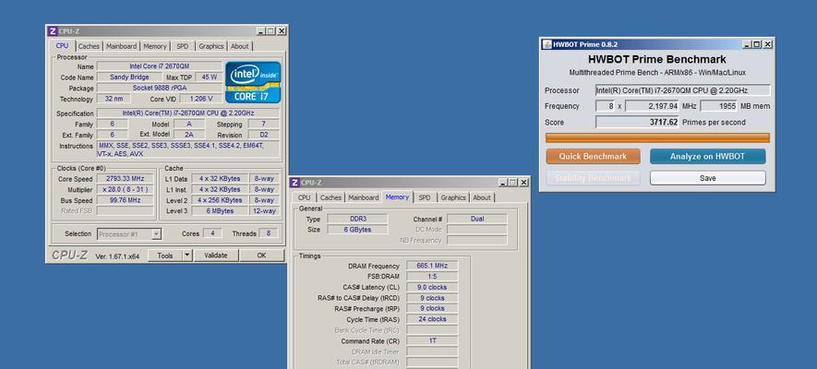Screen dimensions: 817x369
Task: Maximize the HWBOT Prime window
Action: point(757,45)
